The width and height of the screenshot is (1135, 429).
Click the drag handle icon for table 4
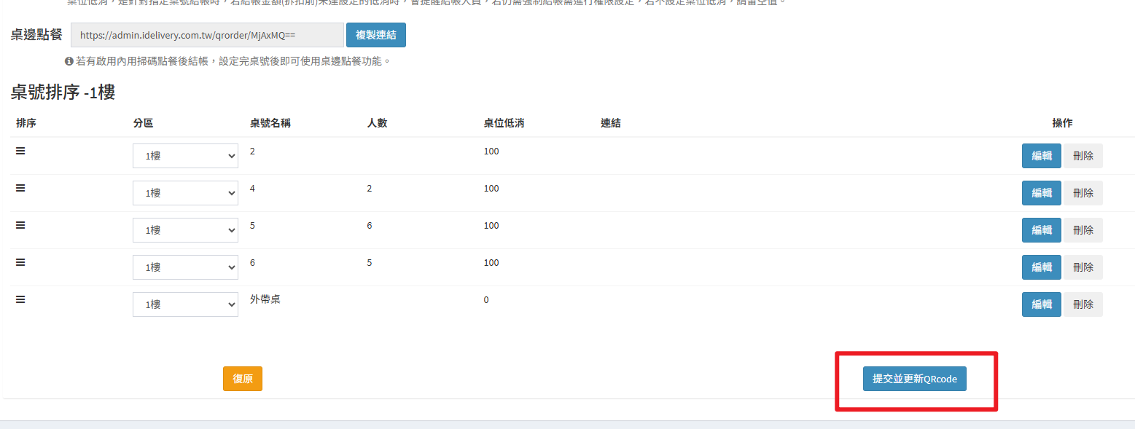(x=20, y=188)
